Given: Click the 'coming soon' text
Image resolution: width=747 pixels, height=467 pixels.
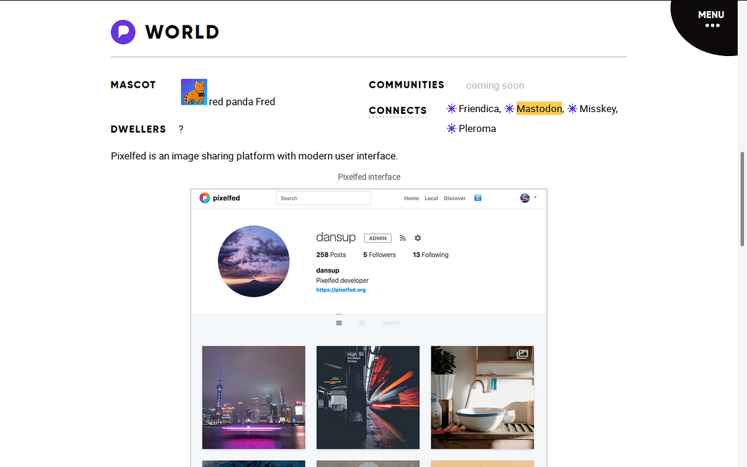Looking at the screenshot, I should point(496,86).
